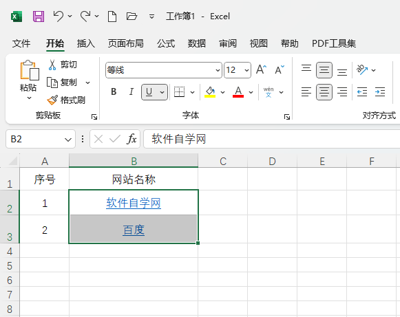Toggle italic formatting

point(131,91)
